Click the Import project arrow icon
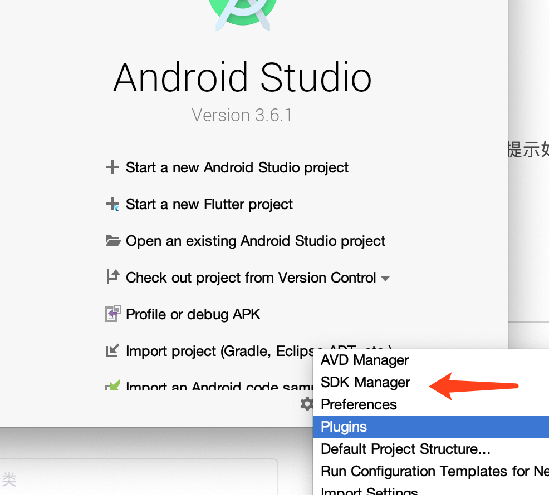The image size is (549, 495). [x=112, y=350]
